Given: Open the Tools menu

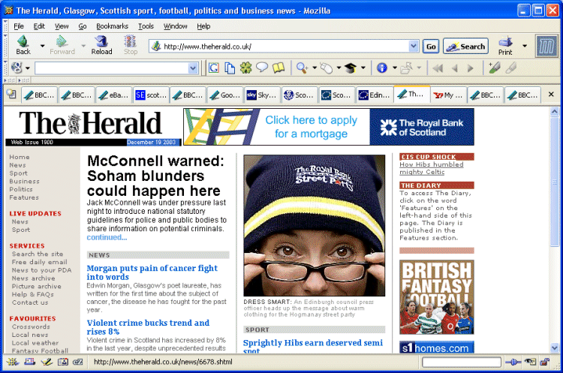Looking at the screenshot, I should point(146,26).
